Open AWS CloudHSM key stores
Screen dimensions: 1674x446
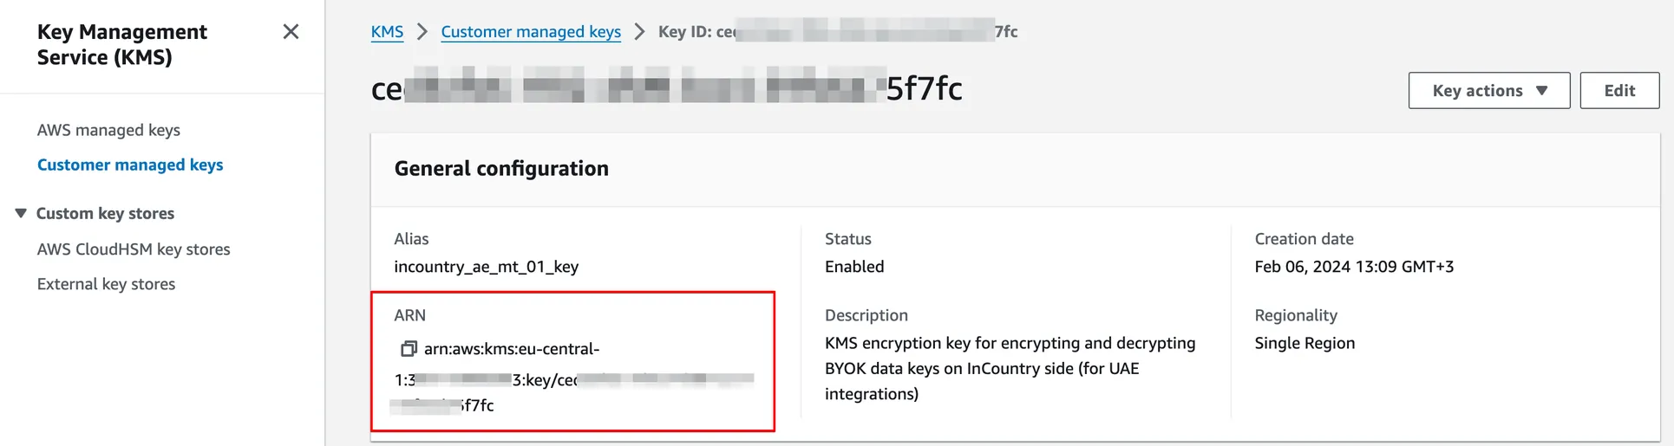click(x=134, y=249)
